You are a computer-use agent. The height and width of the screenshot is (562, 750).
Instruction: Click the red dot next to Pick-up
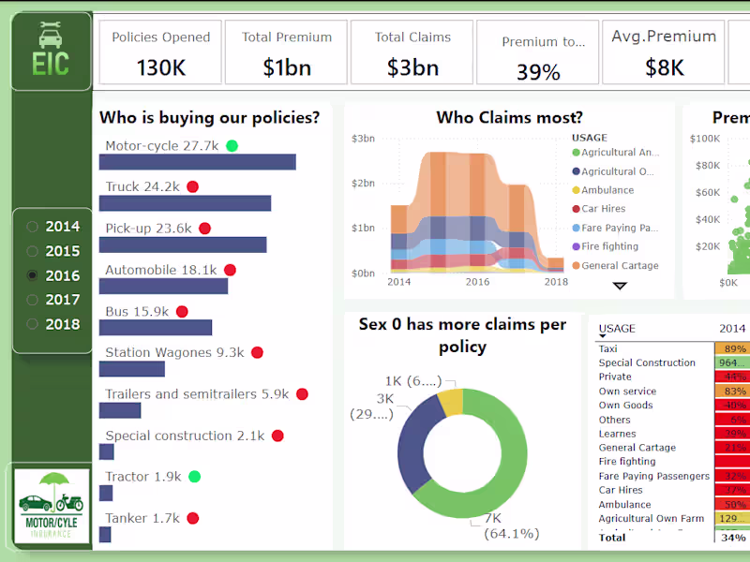pyautogui.click(x=206, y=229)
